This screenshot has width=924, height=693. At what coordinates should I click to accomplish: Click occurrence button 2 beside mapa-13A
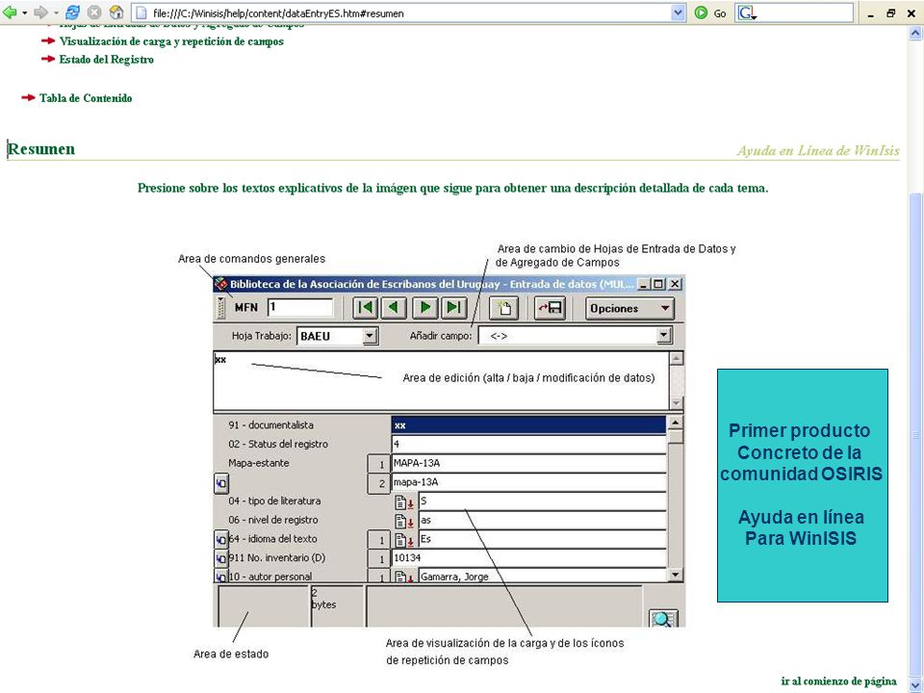pyautogui.click(x=379, y=483)
